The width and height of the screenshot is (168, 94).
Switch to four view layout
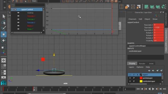[x=4, y=66]
